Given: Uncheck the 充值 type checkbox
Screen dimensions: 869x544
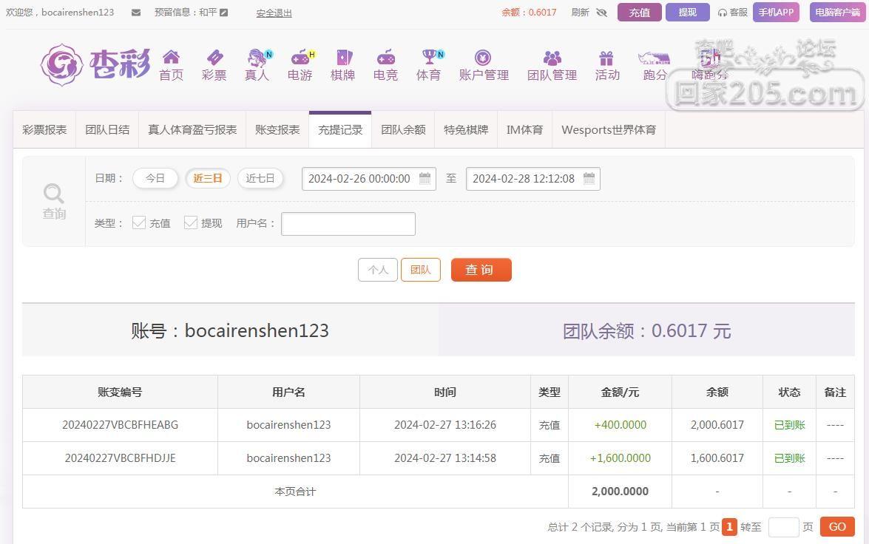Looking at the screenshot, I should pyautogui.click(x=139, y=222).
